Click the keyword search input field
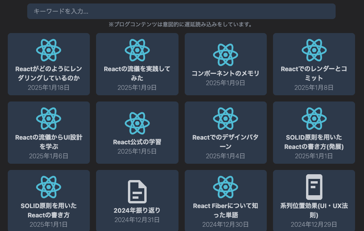 pos(181,11)
